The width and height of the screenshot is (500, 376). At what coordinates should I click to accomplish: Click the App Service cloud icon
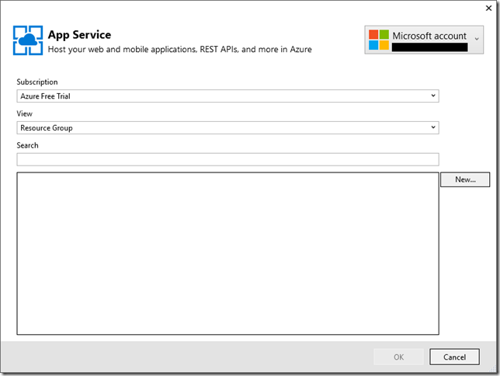click(x=28, y=40)
